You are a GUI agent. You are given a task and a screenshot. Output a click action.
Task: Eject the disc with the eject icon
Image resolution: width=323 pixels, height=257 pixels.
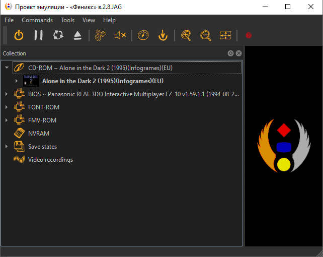77,35
